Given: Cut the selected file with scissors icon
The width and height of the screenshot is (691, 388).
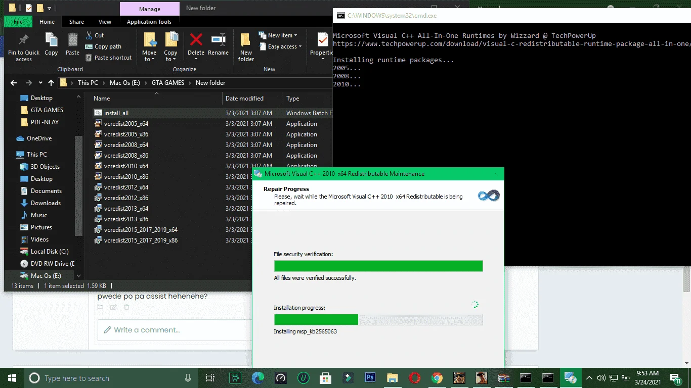Looking at the screenshot, I should [x=95, y=35].
